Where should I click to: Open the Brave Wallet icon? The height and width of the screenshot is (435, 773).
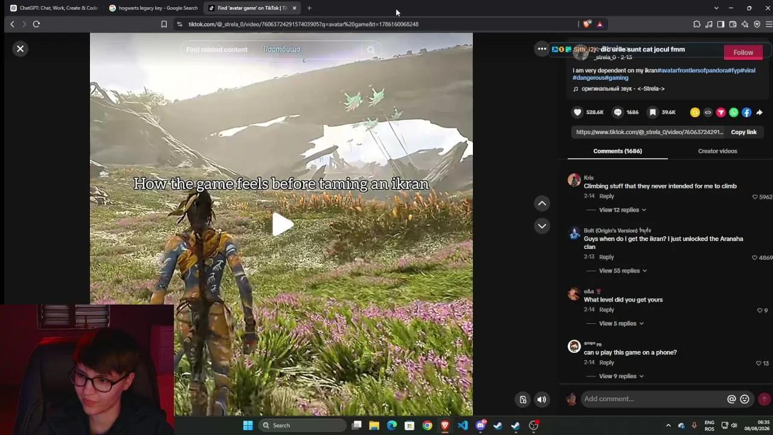click(733, 24)
